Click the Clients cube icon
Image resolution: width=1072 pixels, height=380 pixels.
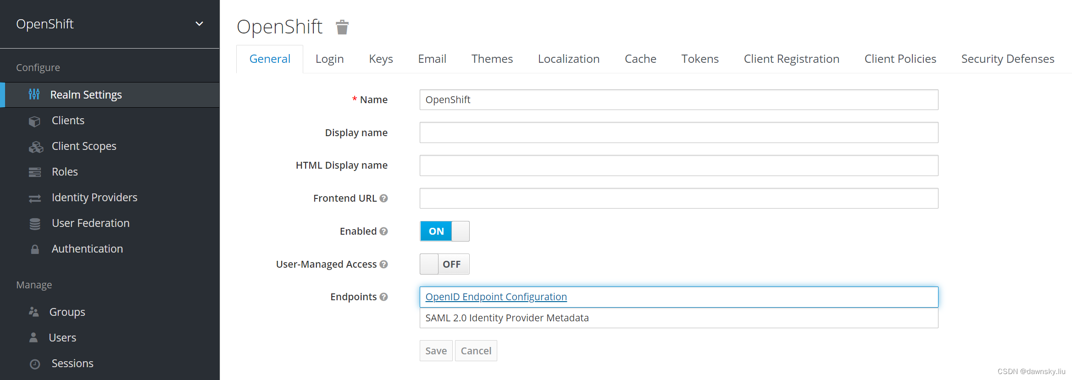point(34,121)
